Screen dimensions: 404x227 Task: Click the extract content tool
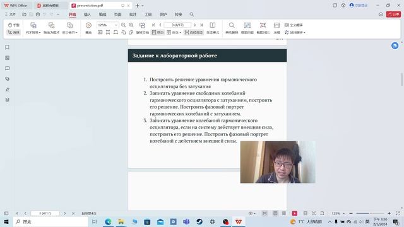[x=247, y=28]
